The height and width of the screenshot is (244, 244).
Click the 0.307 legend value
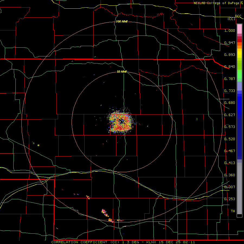click(230, 187)
